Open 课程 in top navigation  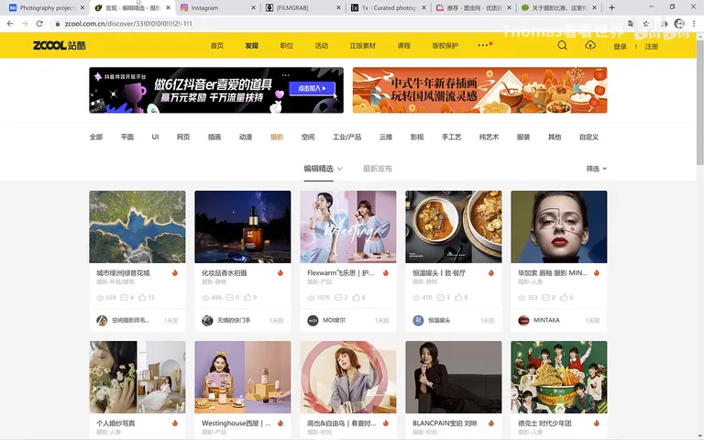[x=403, y=45]
